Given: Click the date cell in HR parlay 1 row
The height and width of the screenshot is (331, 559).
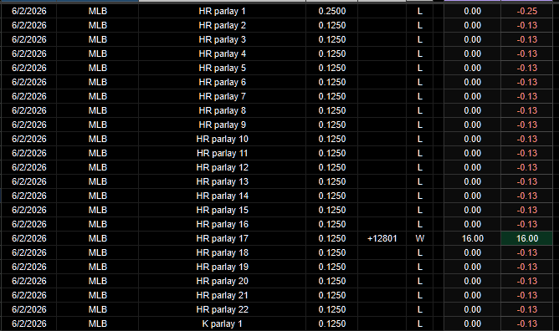Looking at the screenshot, I should [29, 11].
